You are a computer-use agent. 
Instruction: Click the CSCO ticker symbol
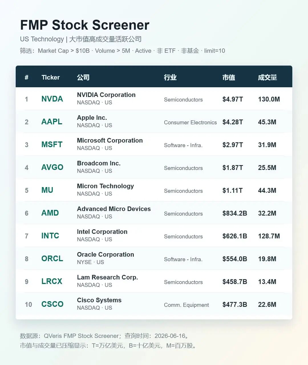coord(52,304)
